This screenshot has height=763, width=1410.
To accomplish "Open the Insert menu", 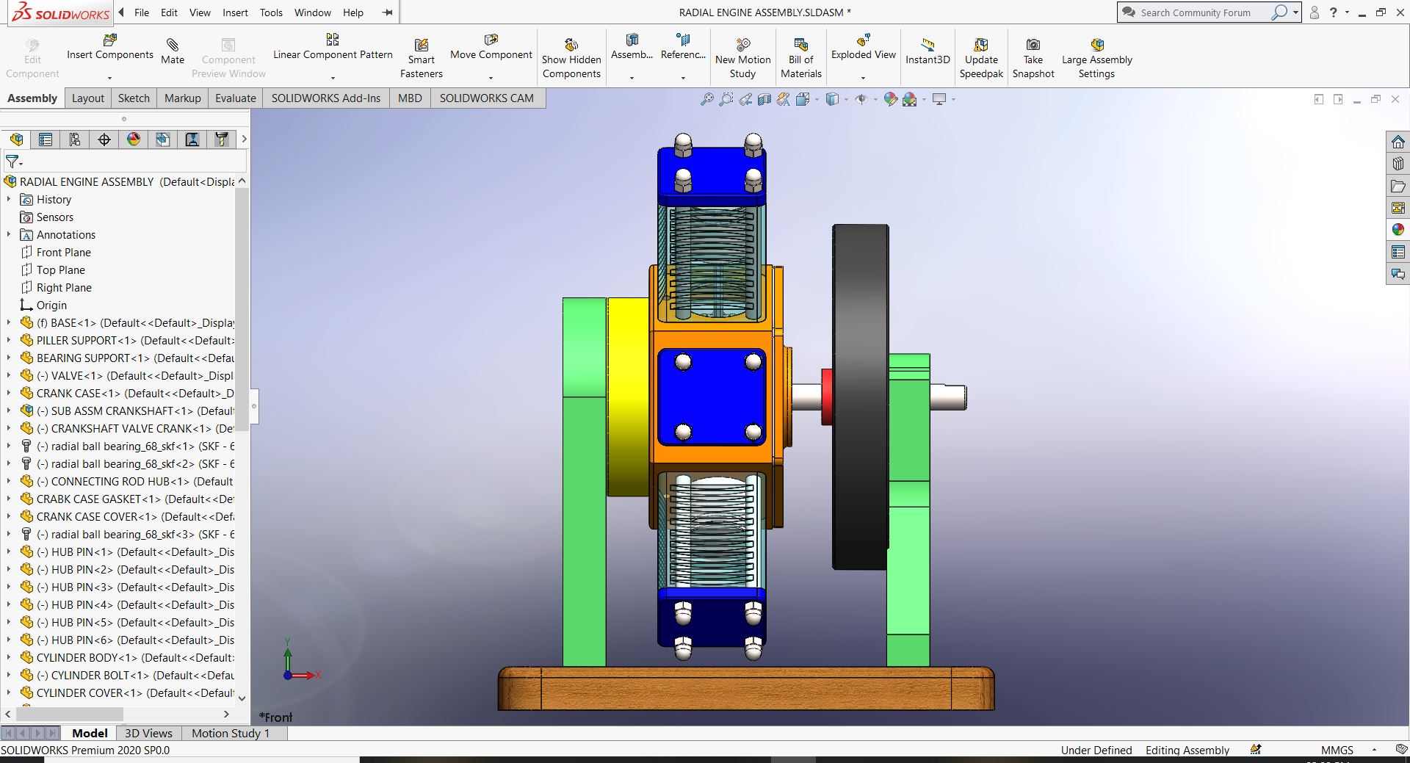I will 235,12.
